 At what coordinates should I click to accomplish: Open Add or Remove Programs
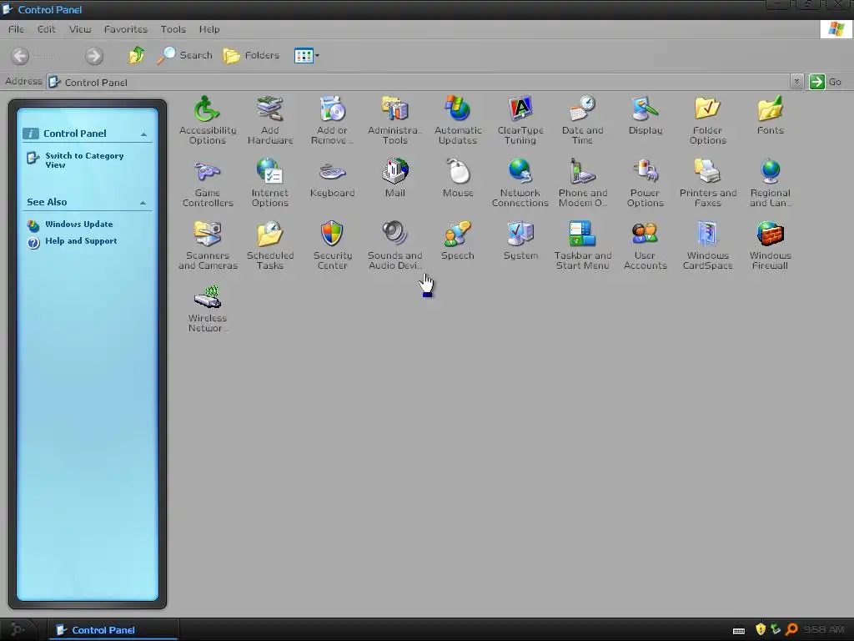[x=332, y=120]
